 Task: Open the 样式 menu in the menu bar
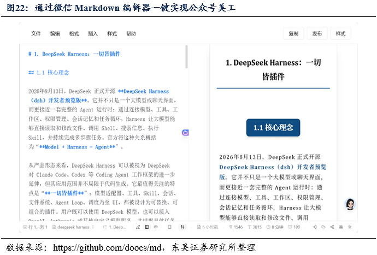click(x=112, y=34)
